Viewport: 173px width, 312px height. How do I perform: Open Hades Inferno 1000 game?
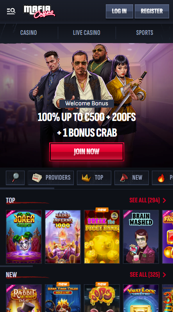click(x=63, y=237)
